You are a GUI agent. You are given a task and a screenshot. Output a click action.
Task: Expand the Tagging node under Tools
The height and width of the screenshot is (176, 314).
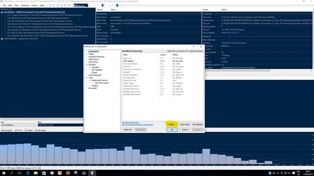coord(90,86)
